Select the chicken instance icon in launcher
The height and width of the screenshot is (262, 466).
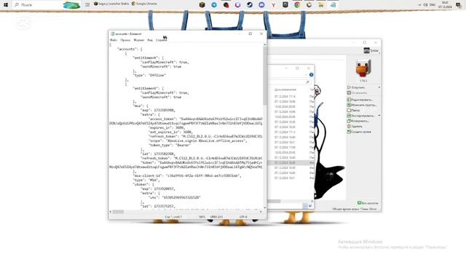coord(363,68)
